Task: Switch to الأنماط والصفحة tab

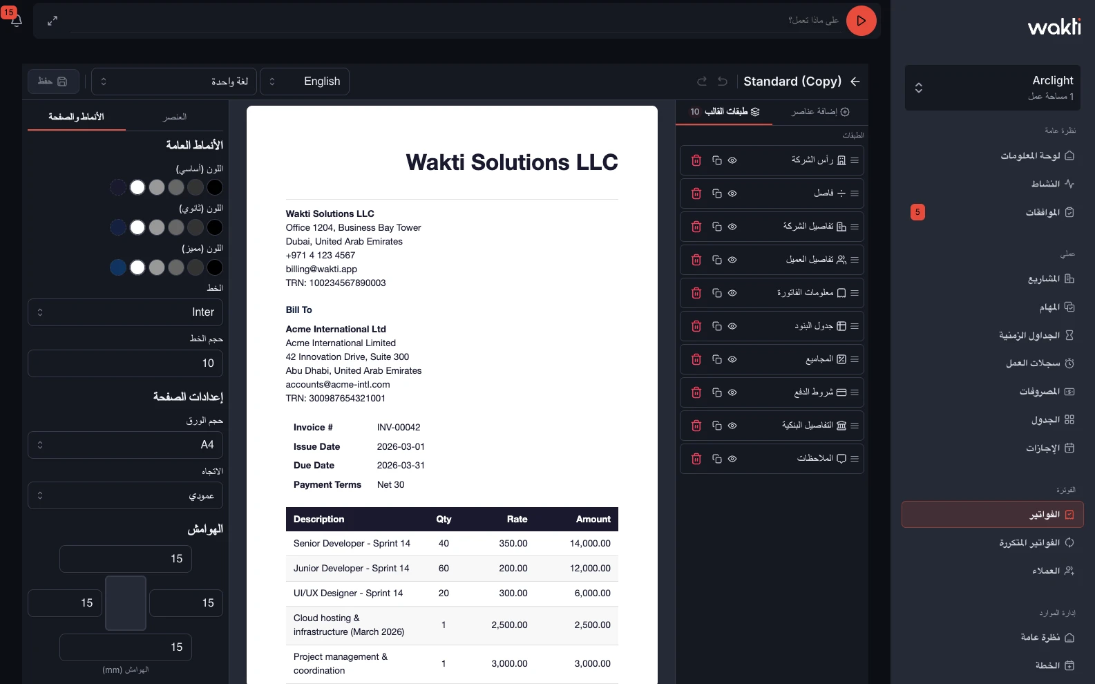Action: [x=76, y=117]
